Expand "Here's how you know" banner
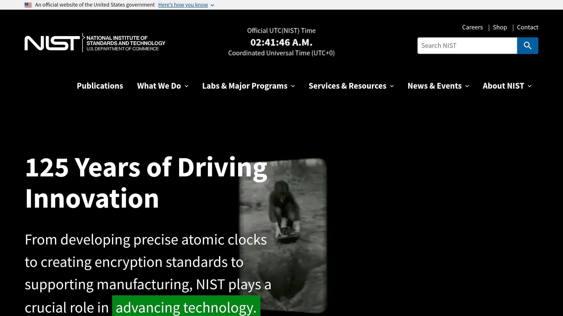 (x=183, y=5)
